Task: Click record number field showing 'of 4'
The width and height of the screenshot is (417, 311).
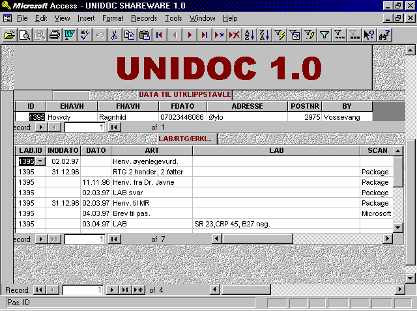Action: [83, 290]
